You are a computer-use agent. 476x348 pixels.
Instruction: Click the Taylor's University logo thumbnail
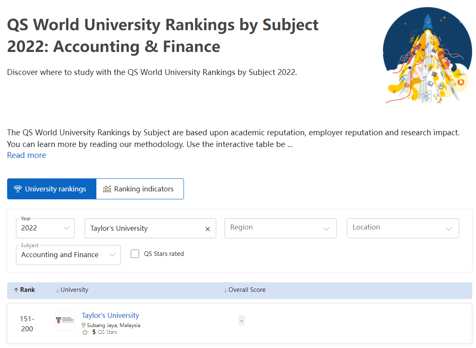pos(65,320)
